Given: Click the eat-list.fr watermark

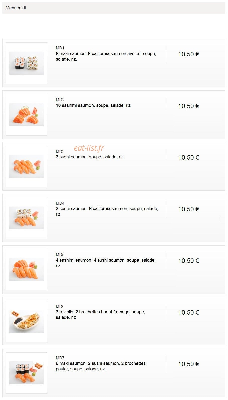Looking at the screenshot, I should coord(89,148).
